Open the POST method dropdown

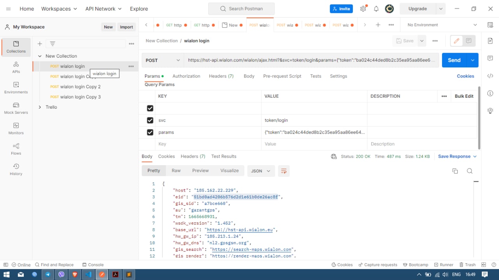163,60
